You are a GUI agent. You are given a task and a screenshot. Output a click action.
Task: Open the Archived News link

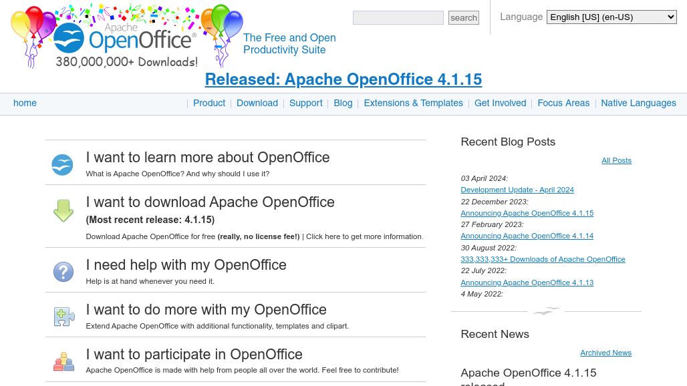click(606, 353)
